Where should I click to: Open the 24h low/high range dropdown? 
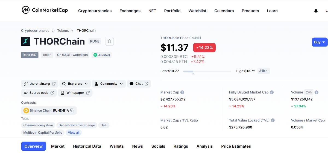(x=264, y=71)
